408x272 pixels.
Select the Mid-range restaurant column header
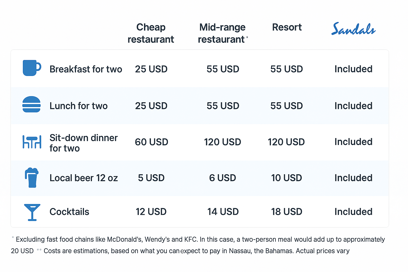(222, 33)
